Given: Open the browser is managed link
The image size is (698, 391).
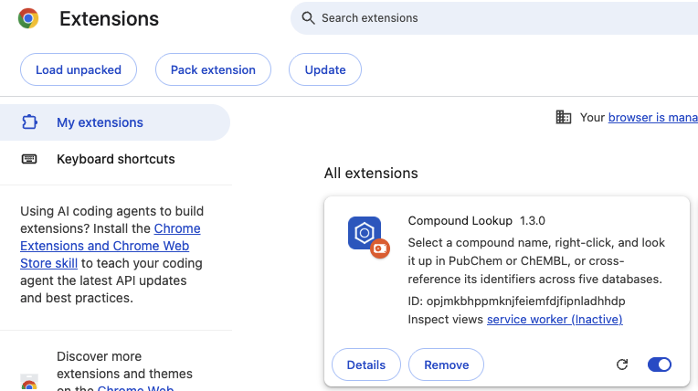Looking at the screenshot, I should click(653, 117).
